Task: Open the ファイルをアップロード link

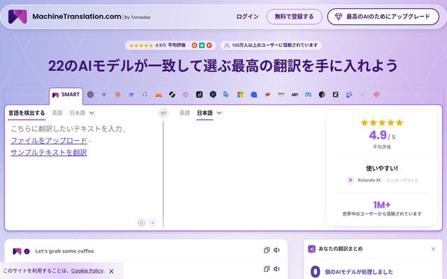Action: pyautogui.click(x=49, y=141)
